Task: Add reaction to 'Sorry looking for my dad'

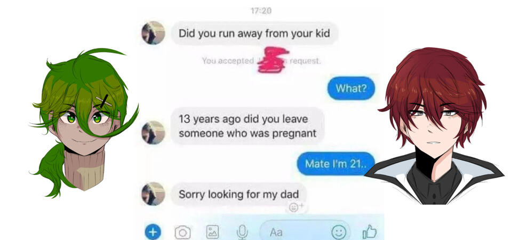Action: [x=294, y=207]
